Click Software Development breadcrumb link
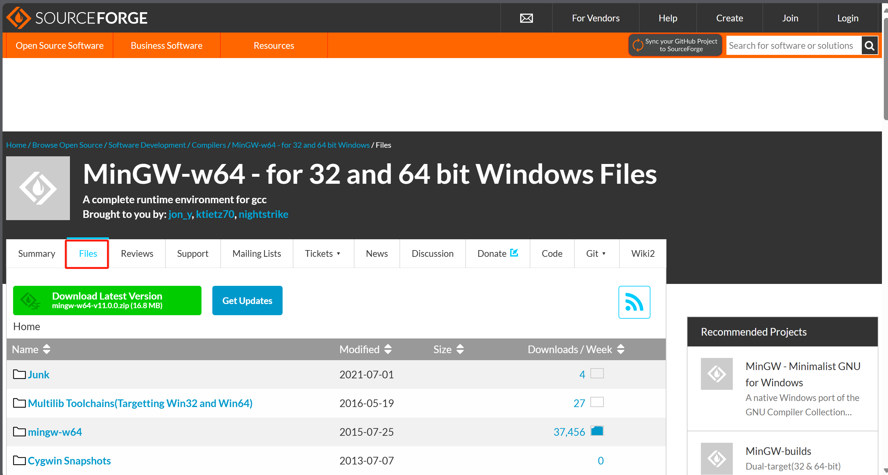Screen dimensions: 888x475 tap(147, 145)
